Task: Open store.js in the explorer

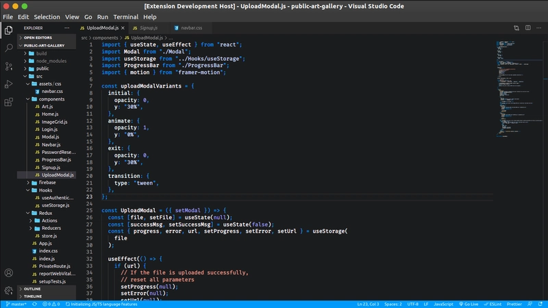Action: click(47, 236)
